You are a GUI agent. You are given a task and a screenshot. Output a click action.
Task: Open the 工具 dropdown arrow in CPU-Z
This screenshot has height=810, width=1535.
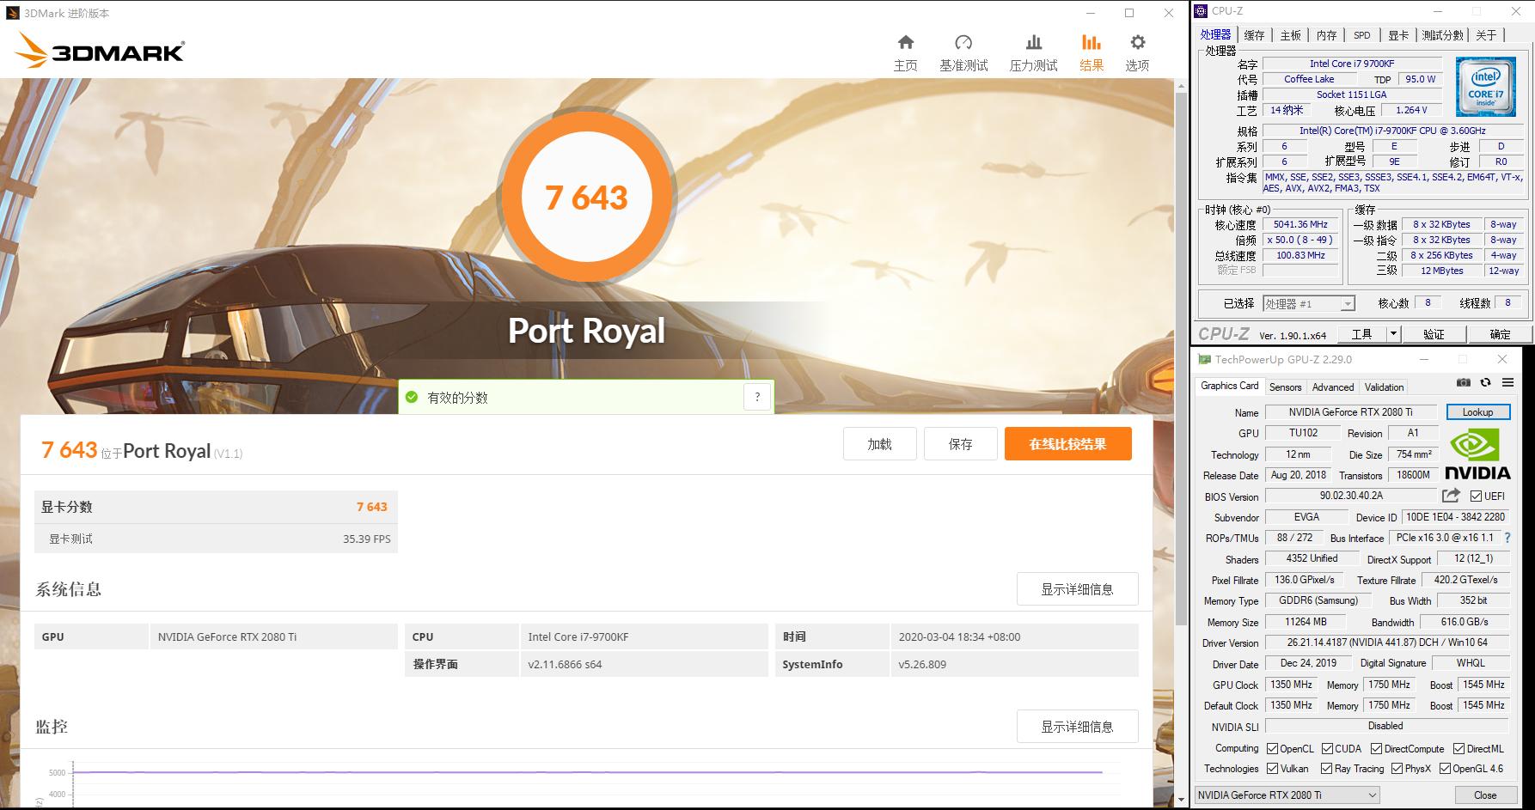(x=1393, y=334)
